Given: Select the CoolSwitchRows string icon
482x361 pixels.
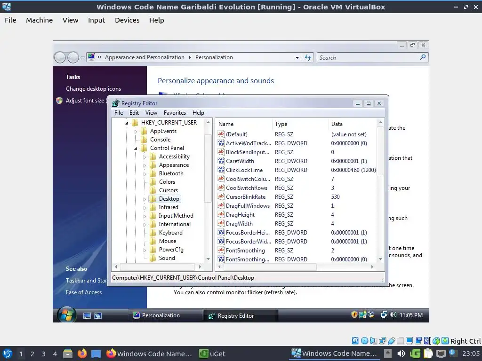Looking at the screenshot, I should [x=221, y=188].
